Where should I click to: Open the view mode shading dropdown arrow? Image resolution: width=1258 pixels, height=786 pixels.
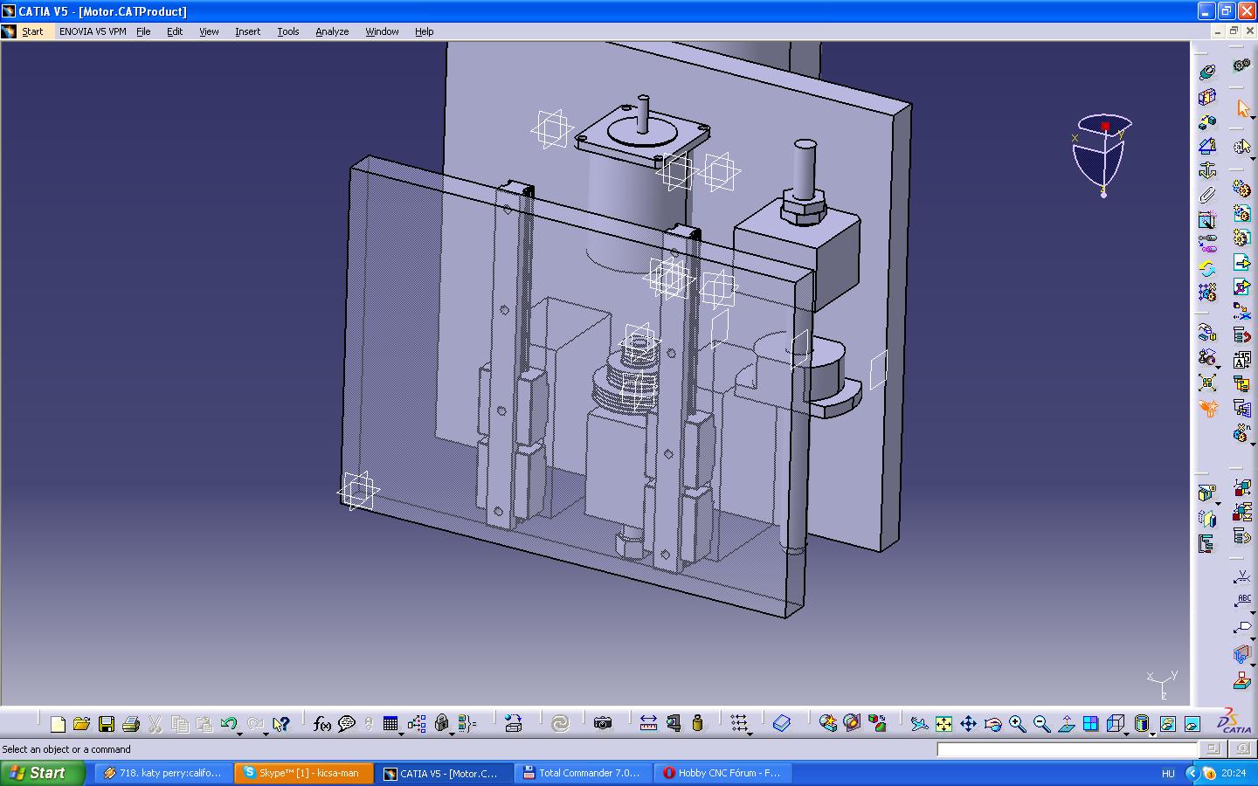1152,734
